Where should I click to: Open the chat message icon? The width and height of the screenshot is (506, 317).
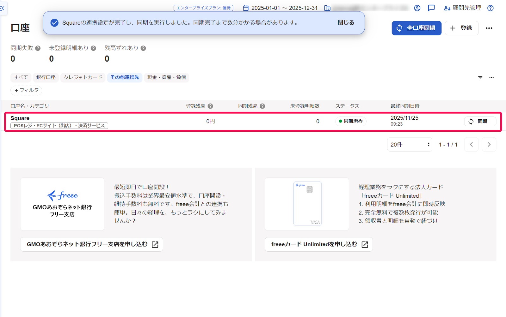[431, 8]
